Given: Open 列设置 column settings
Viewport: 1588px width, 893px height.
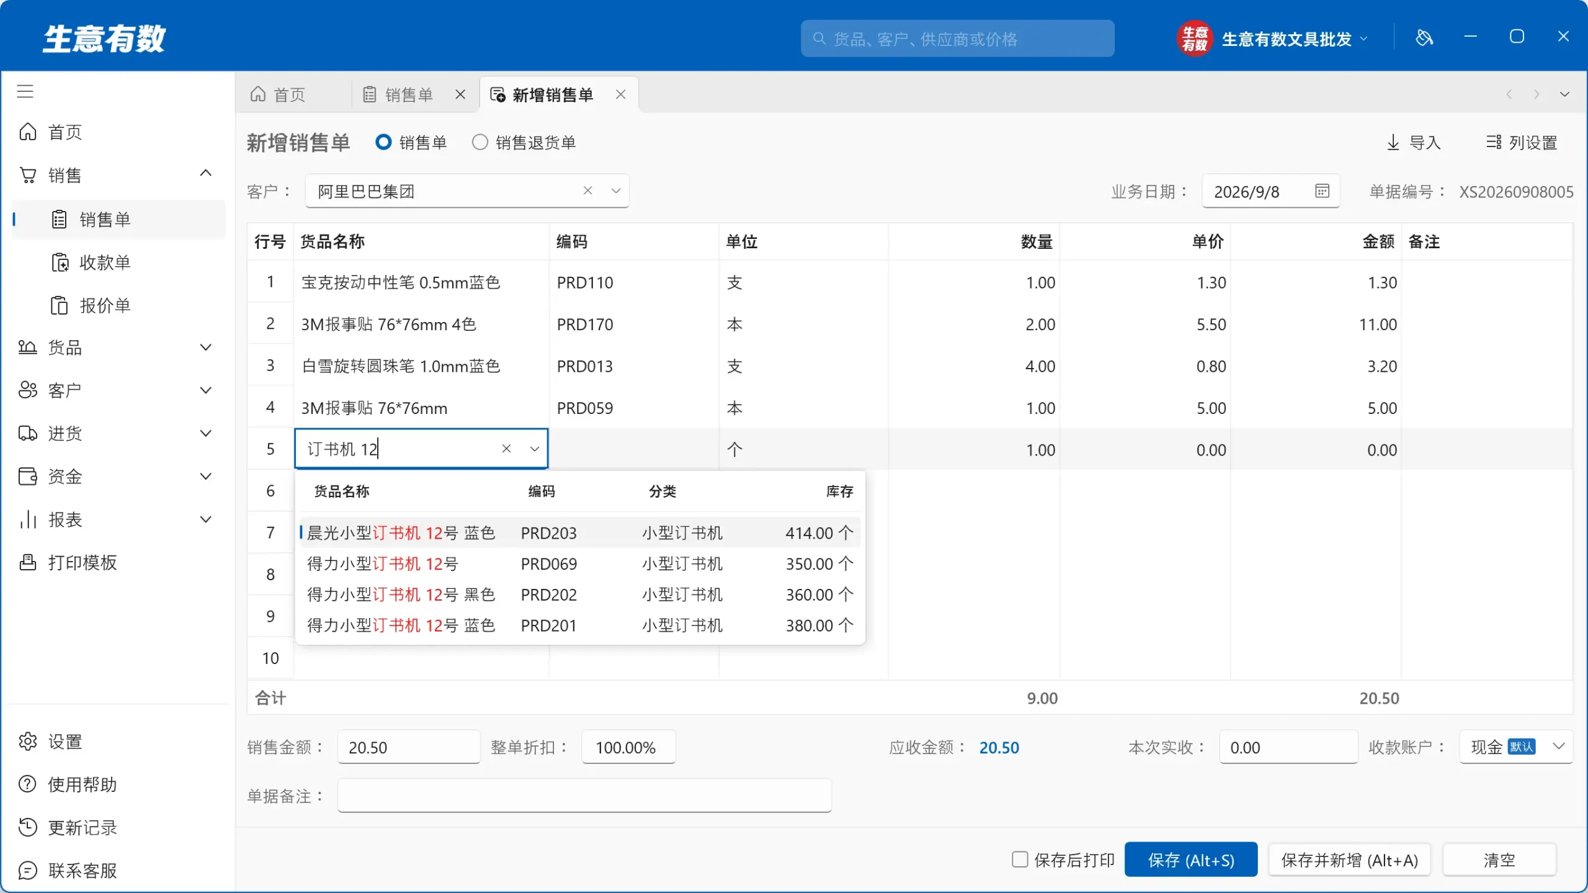Looking at the screenshot, I should click(1522, 142).
